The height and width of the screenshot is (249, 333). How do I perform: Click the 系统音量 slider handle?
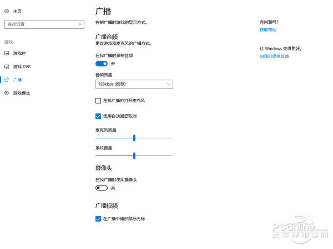pyautogui.click(x=134, y=156)
